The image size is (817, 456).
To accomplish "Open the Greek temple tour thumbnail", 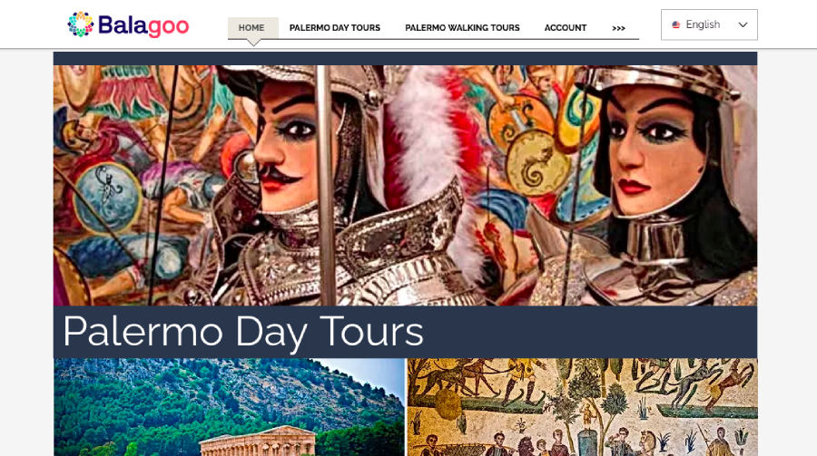I will coord(229,407).
